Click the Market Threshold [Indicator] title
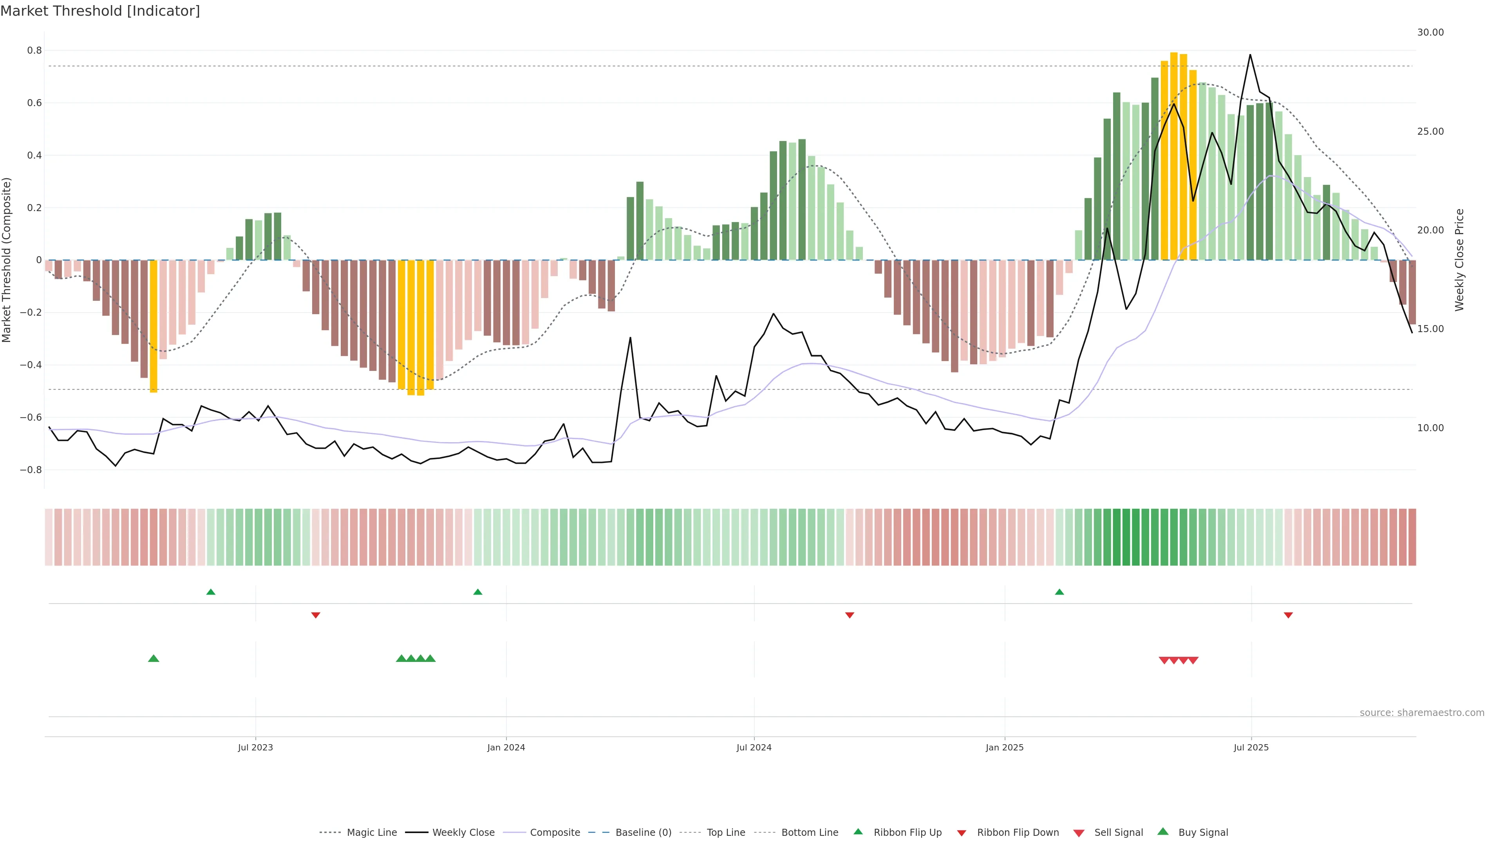 coord(100,11)
